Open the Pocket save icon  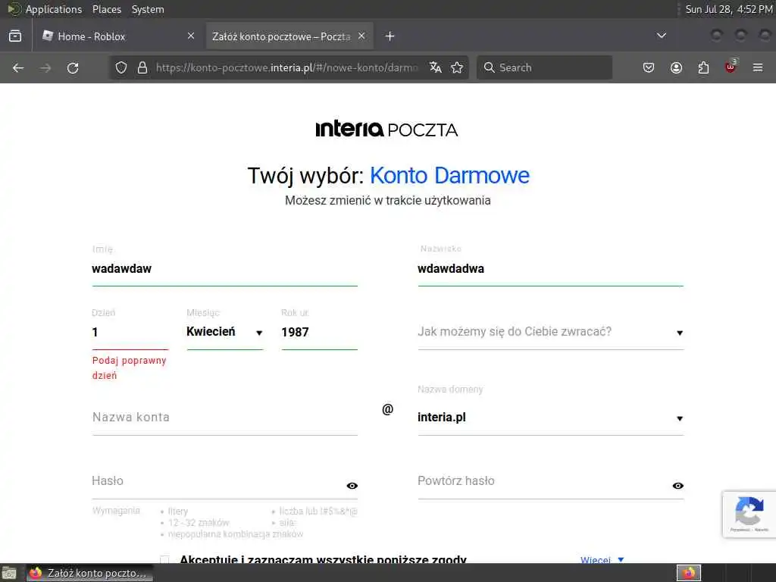coord(649,67)
